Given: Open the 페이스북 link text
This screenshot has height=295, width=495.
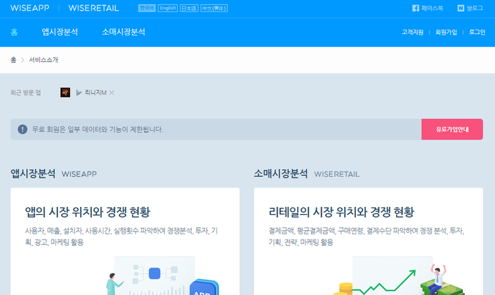Looking at the screenshot, I should point(432,8).
